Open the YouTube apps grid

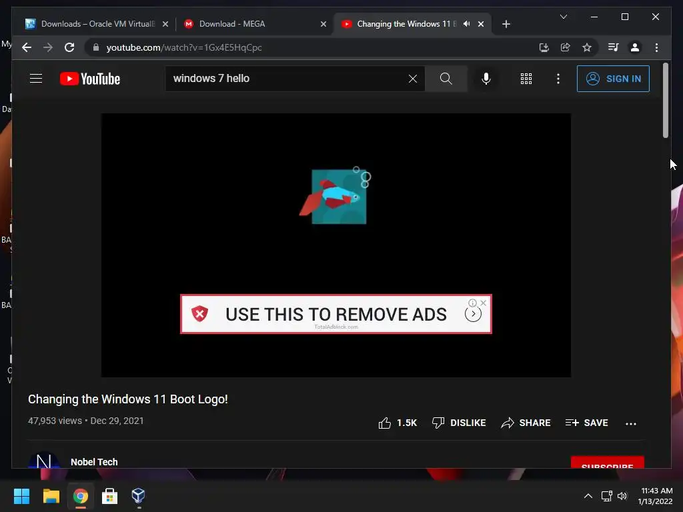526,79
